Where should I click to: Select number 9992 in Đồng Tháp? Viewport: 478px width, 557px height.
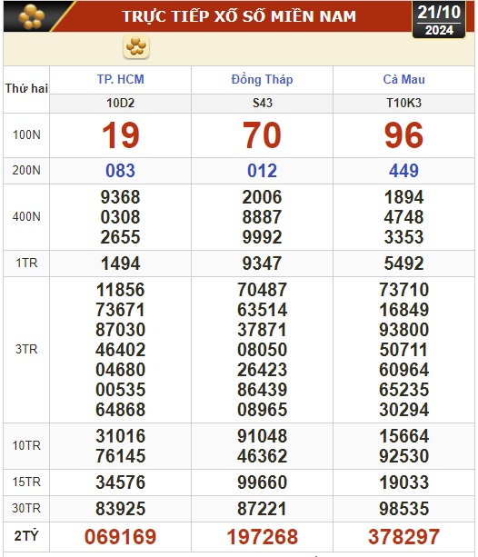pos(262,237)
